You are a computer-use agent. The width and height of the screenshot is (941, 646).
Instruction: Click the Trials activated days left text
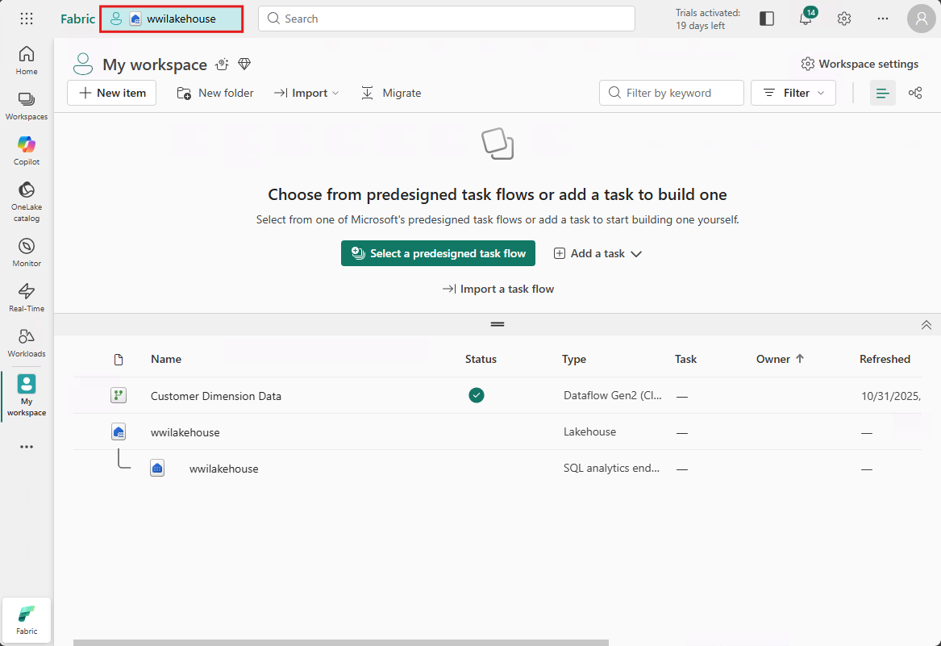click(x=707, y=19)
